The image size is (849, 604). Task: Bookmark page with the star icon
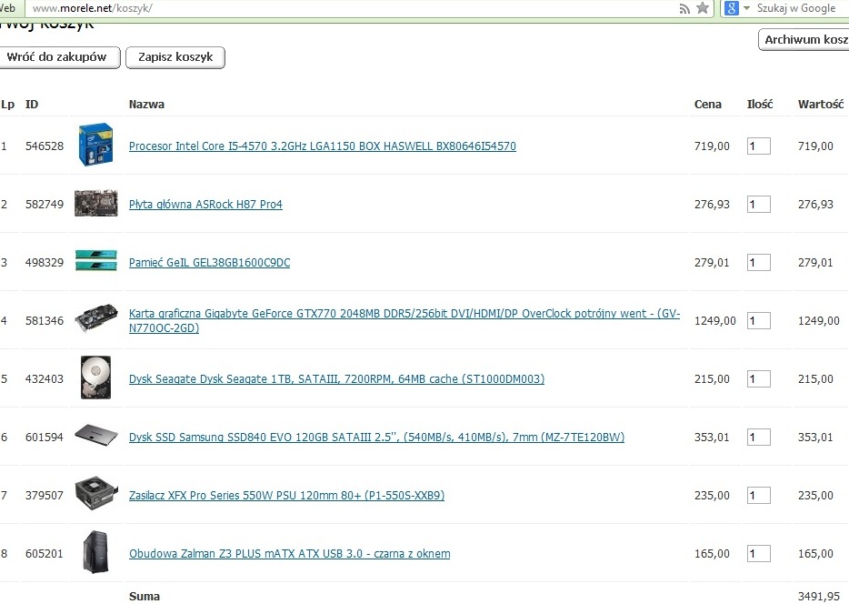pos(703,8)
